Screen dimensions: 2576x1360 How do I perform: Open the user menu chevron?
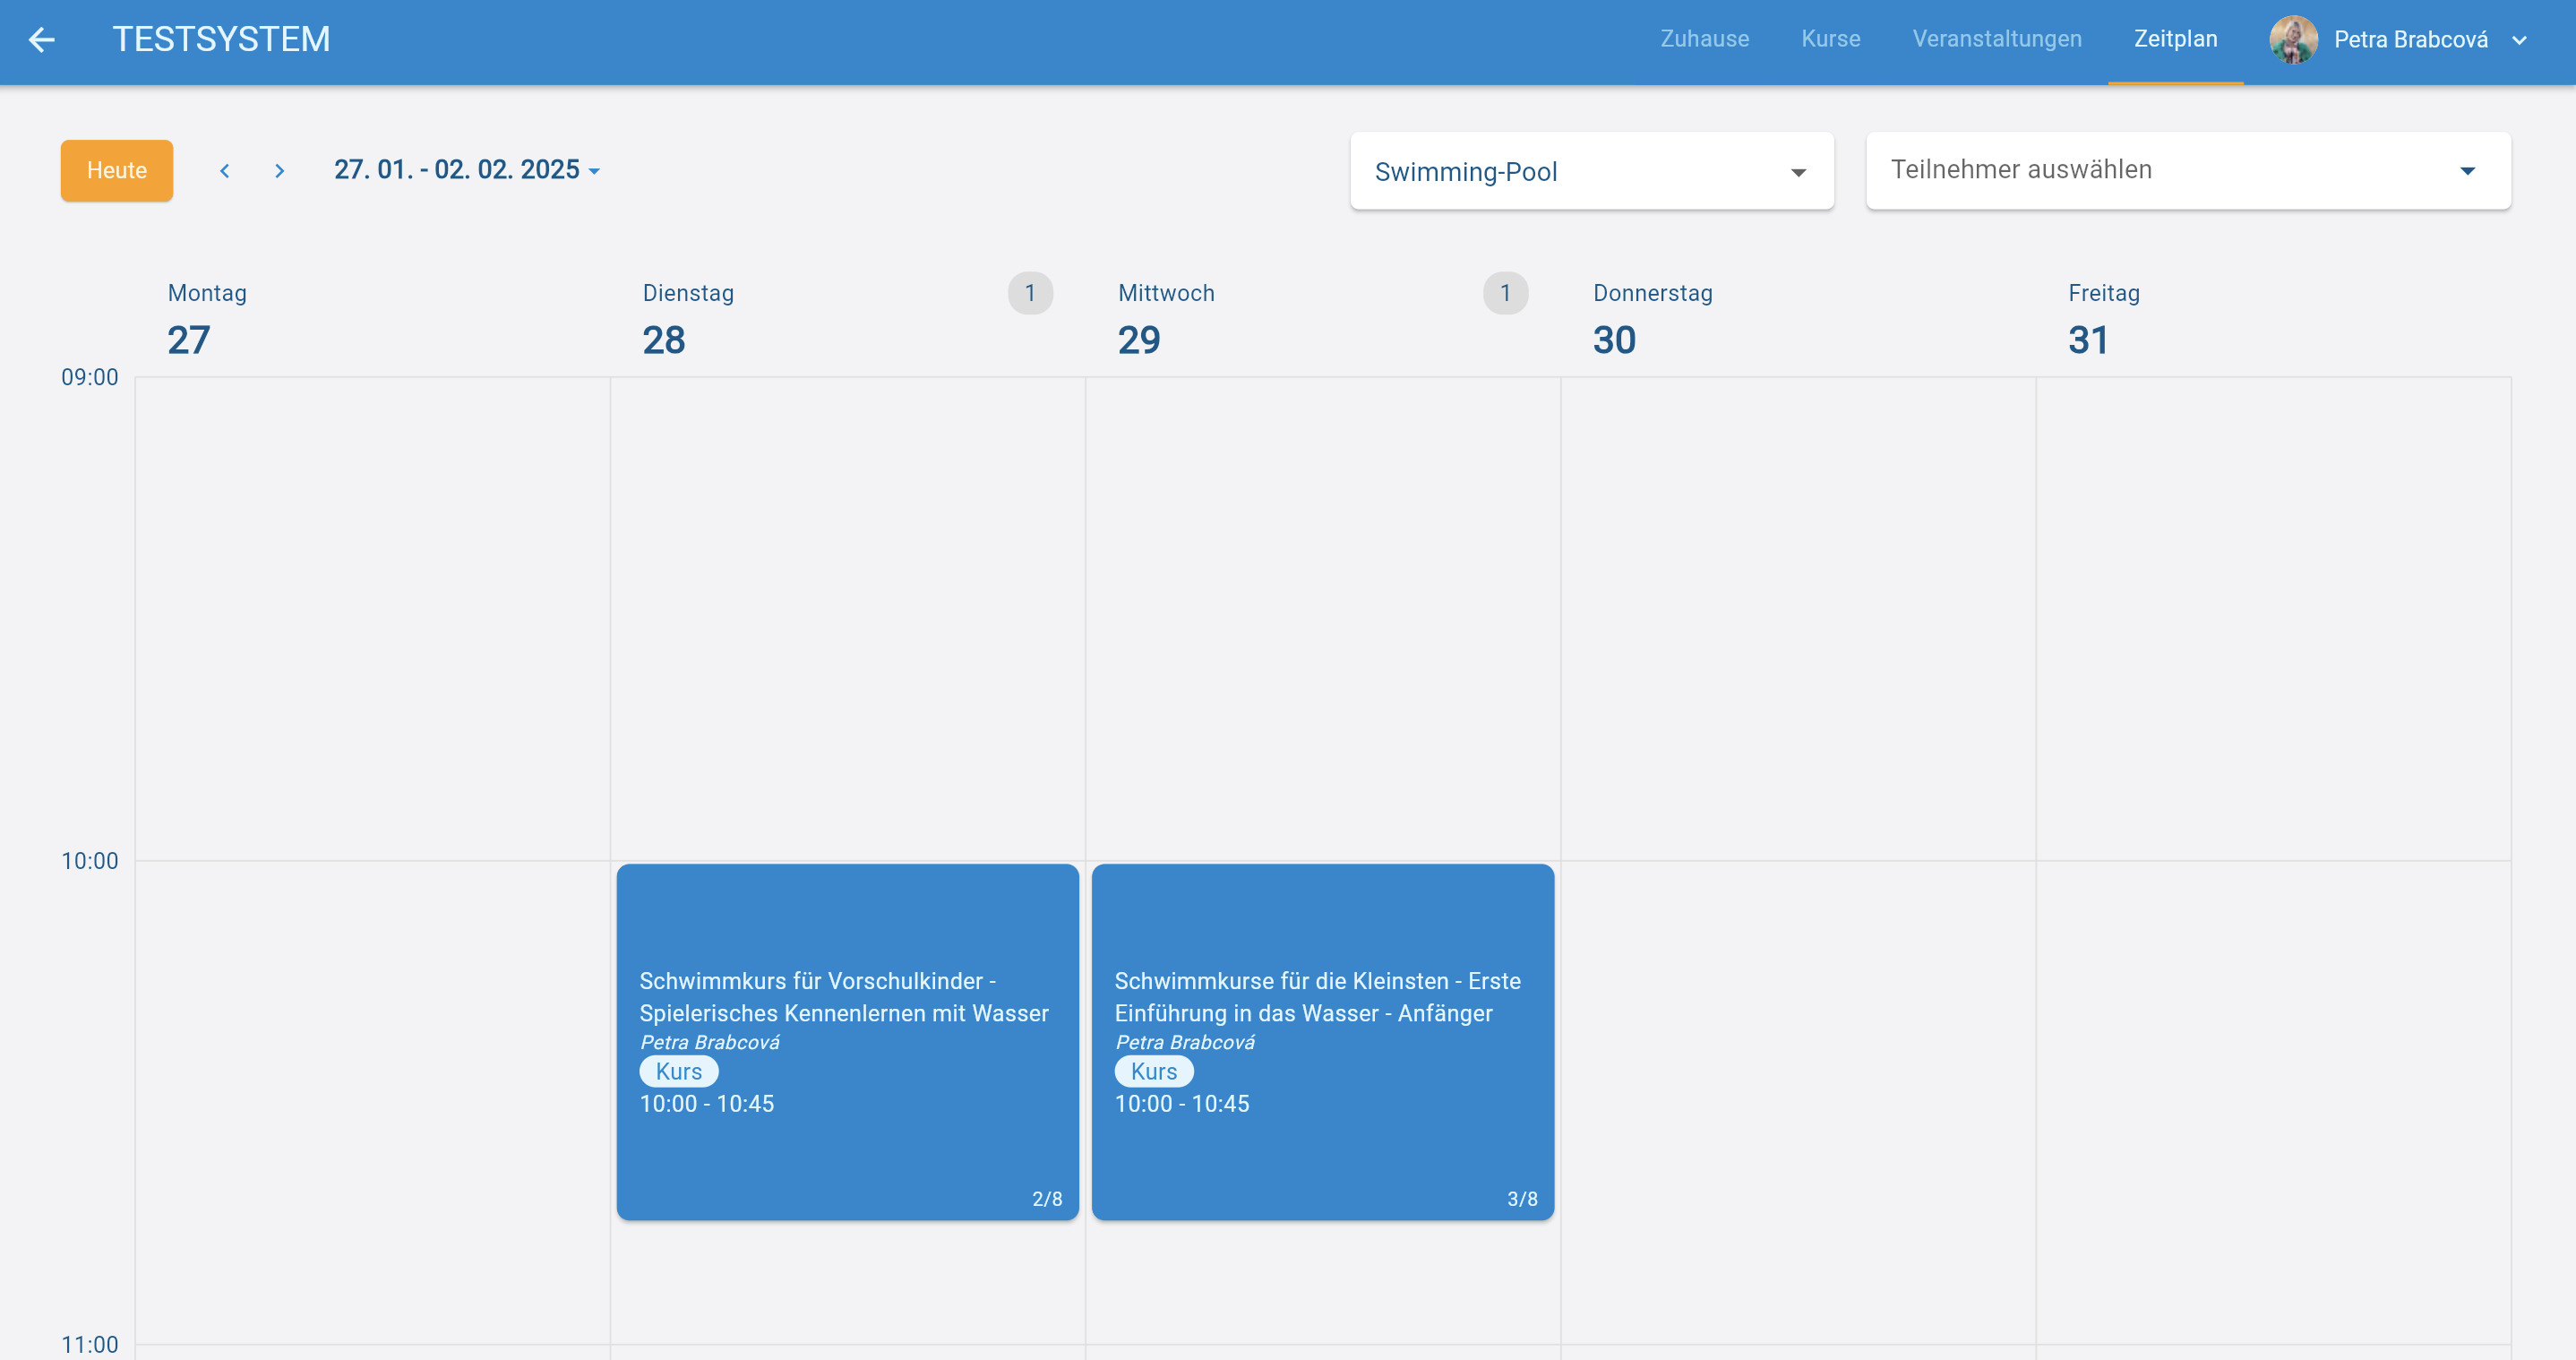pos(2519,41)
